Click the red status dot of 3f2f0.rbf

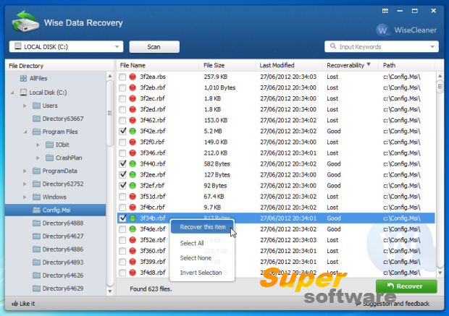(x=133, y=142)
